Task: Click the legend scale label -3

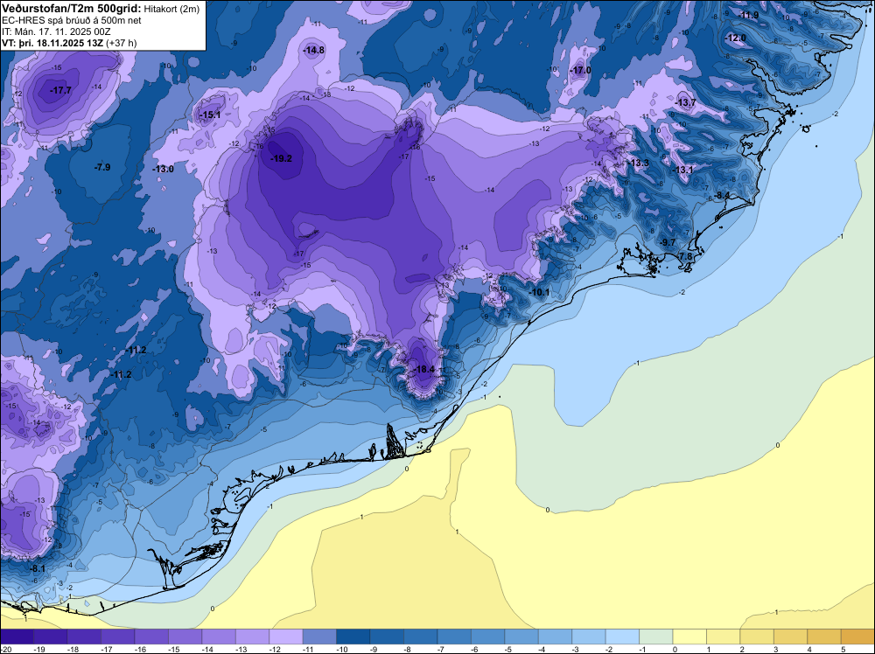Action: (x=577, y=649)
